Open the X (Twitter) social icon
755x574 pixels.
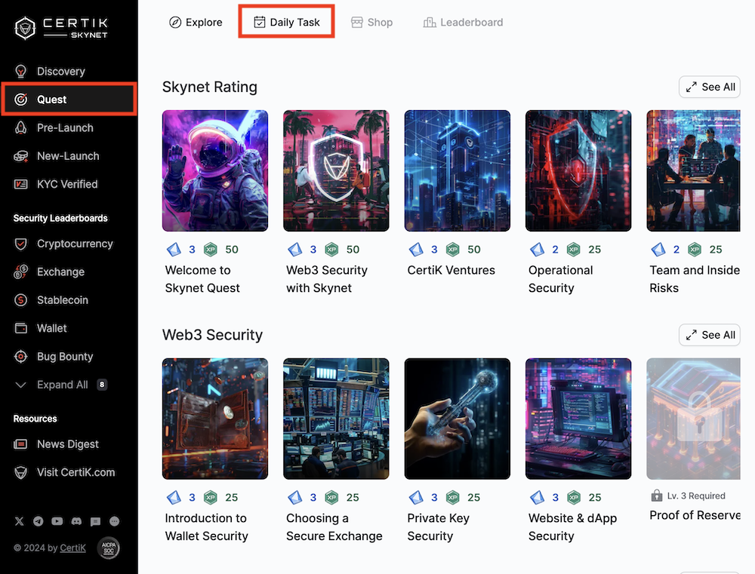[19, 521]
